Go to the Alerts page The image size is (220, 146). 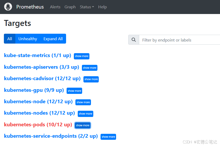click(x=55, y=7)
